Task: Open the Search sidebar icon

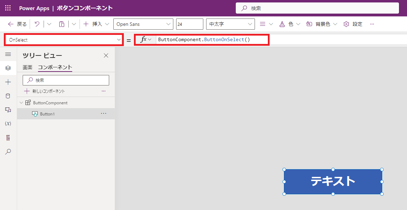Action: 8,151
